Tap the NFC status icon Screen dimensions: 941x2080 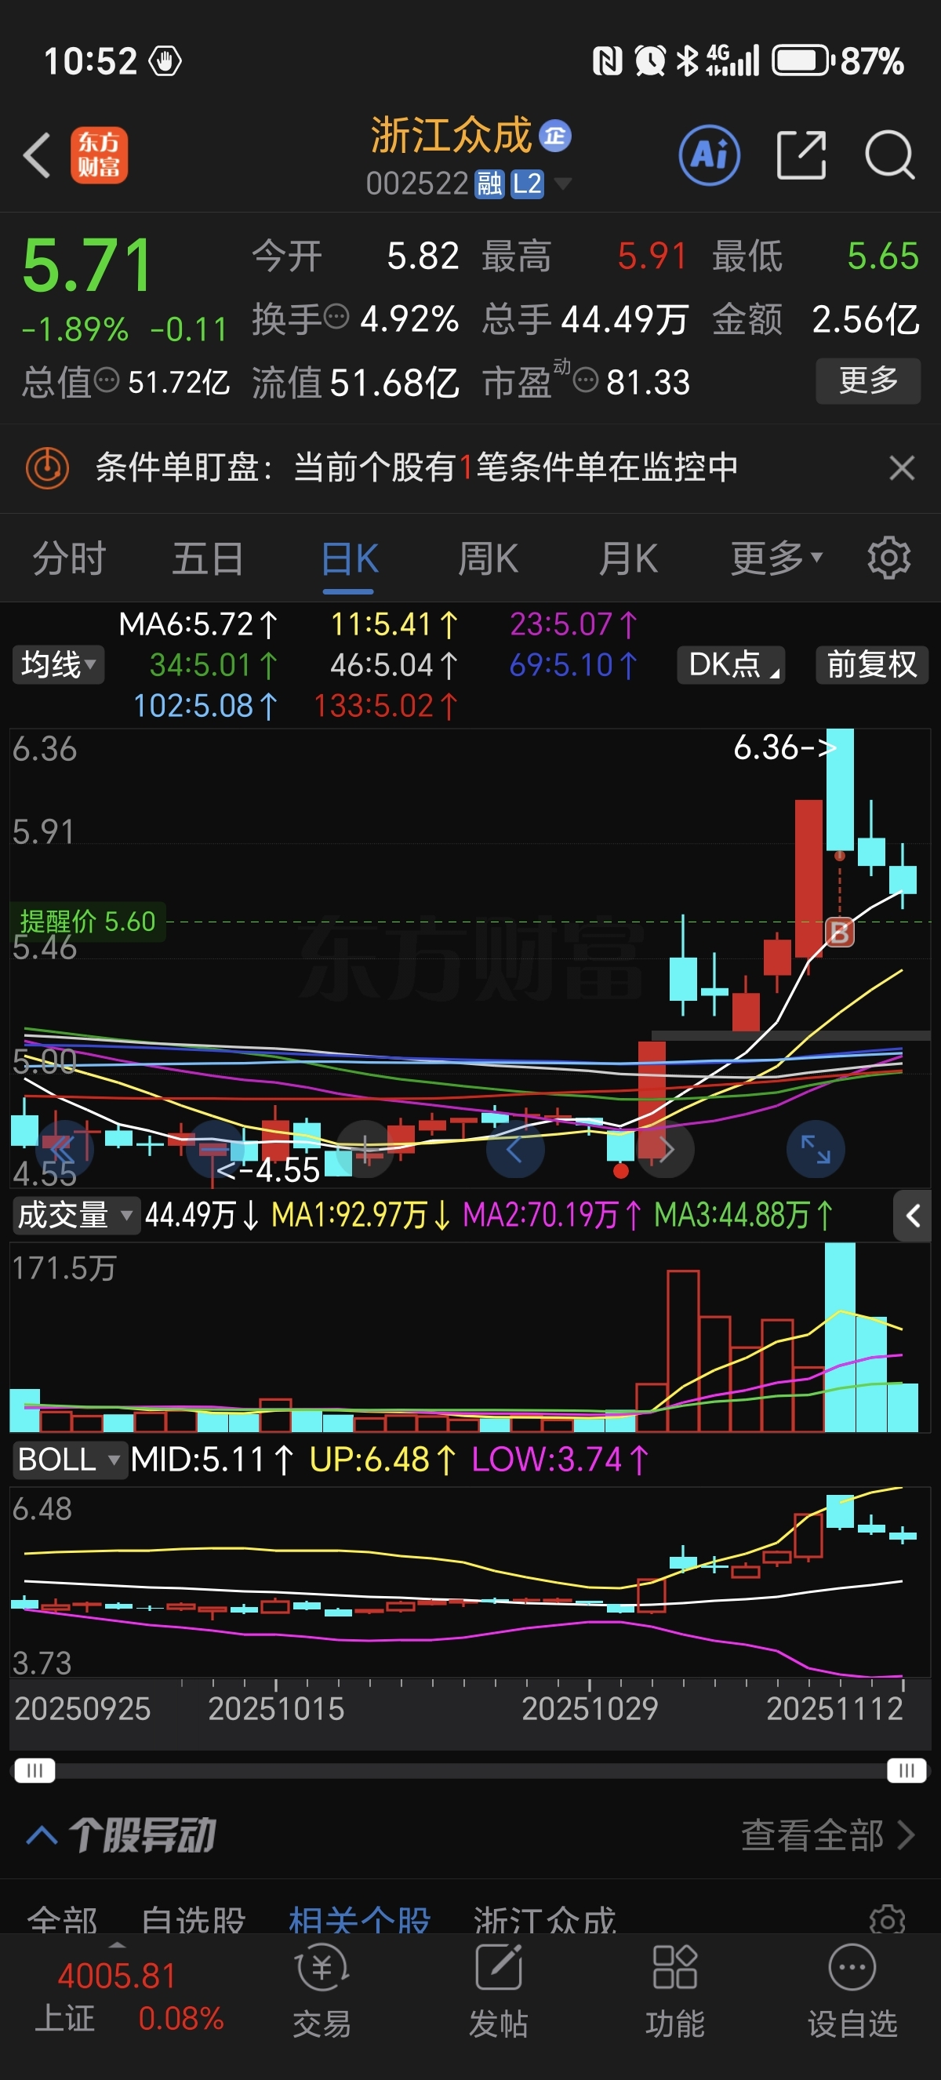point(607,61)
